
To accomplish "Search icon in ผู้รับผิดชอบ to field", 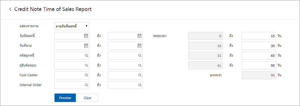I will (x=140, y=65).
